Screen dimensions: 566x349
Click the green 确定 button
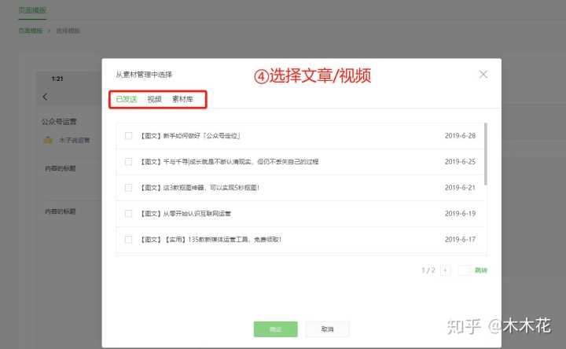tap(275, 329)
